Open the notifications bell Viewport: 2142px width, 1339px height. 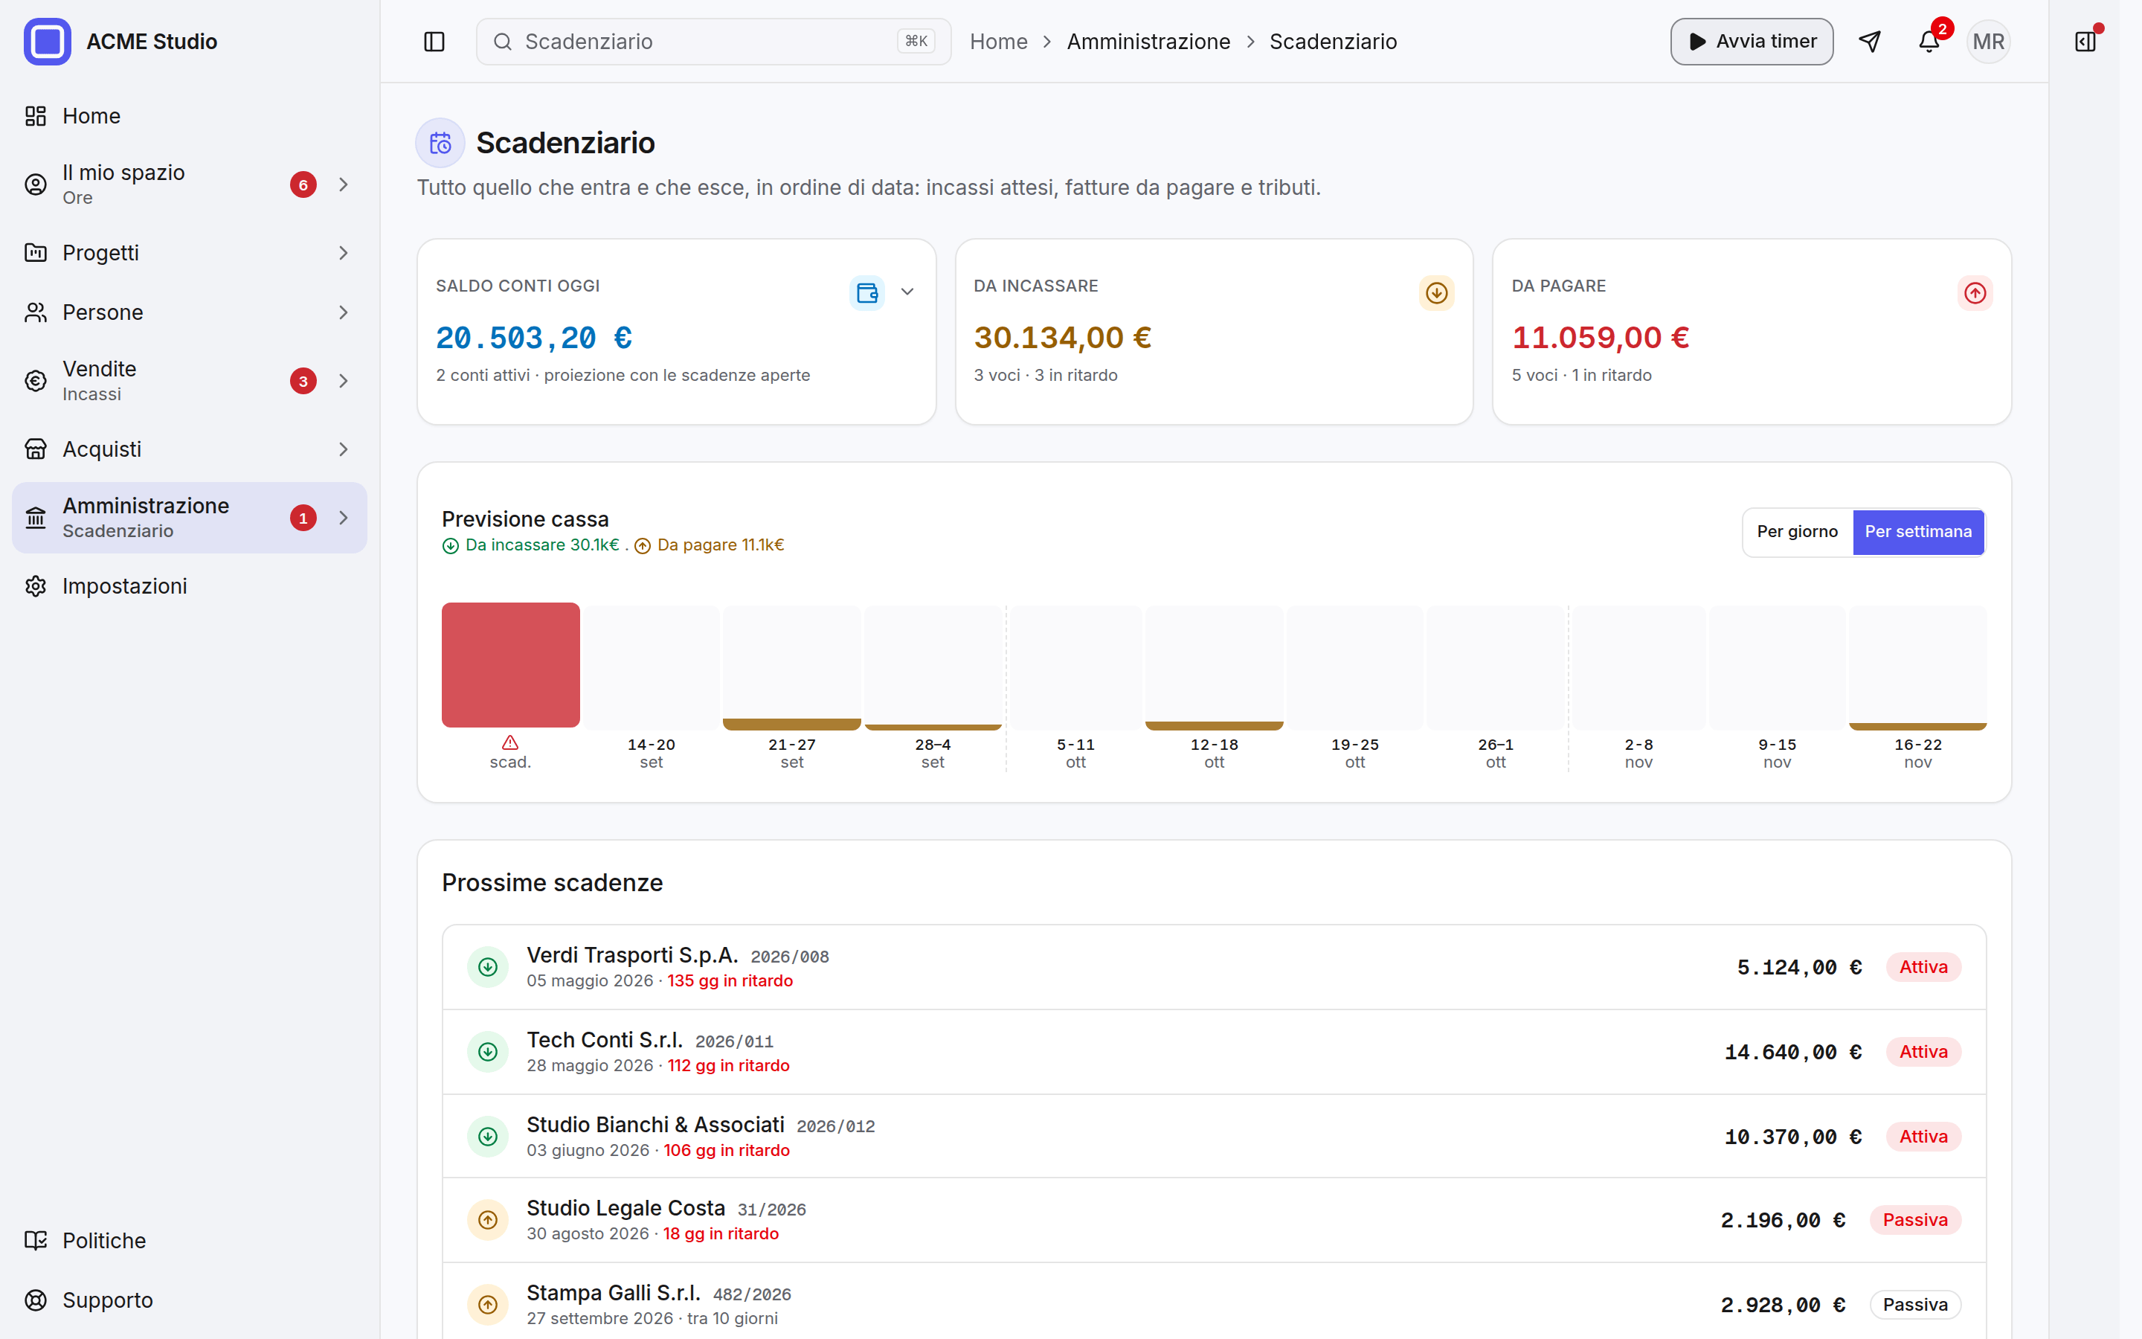pyautogui.click(x=1929, y=42)
